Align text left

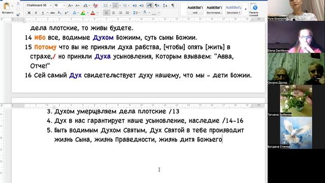coord(107,13)
